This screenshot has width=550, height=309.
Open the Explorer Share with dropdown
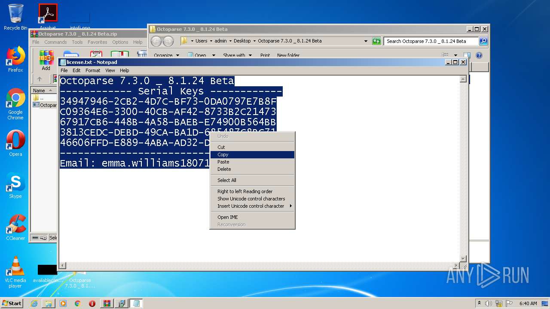pos(237,55)
